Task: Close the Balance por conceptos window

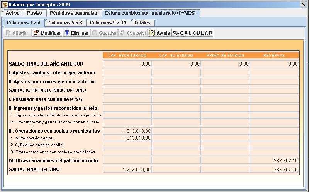Action: [303, 5]
